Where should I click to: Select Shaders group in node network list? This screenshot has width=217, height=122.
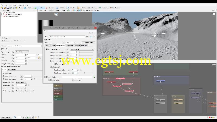(58, 94)
